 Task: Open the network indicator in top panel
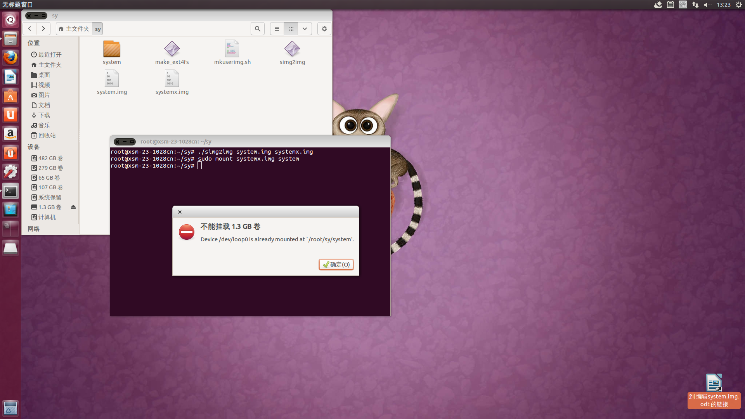695,5
